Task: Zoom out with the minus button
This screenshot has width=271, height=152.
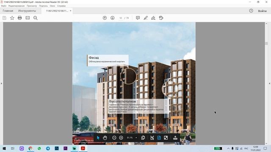Action: coord(114,138)
